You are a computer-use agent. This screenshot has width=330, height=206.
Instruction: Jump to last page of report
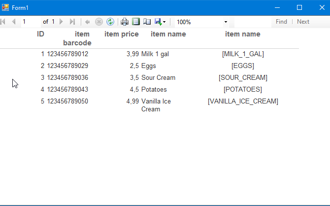[x=72, y=22]
